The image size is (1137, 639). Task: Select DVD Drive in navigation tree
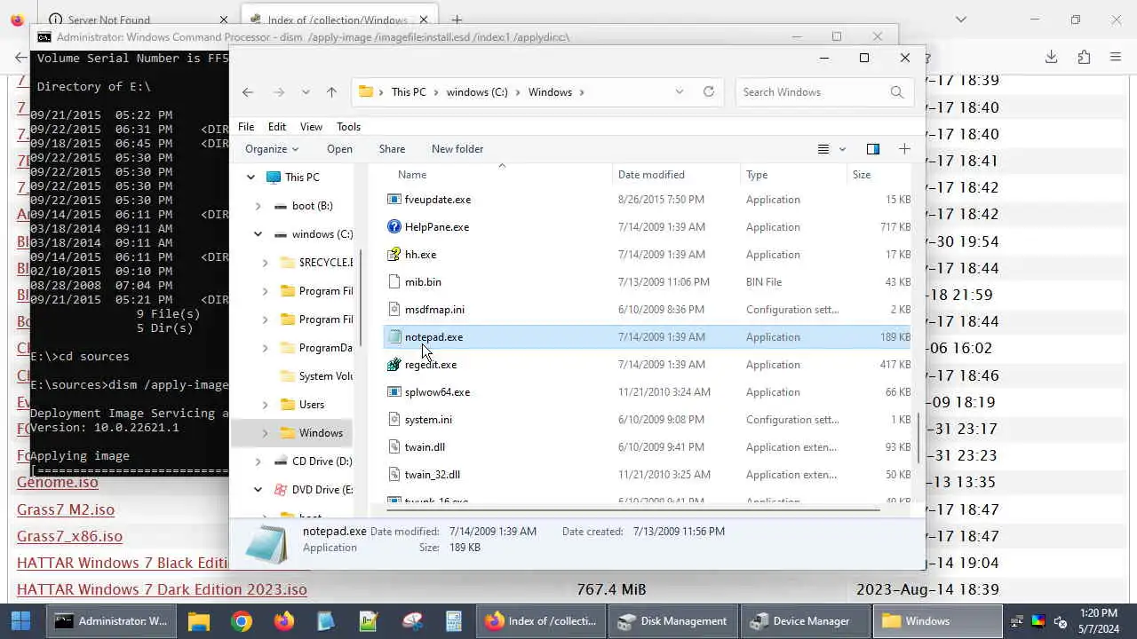pyautogui.click(x=322, y=490)
